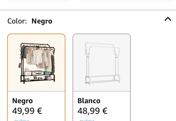Select the Blanco clothes rack image
This screenshot has width=176, height=121.
101,63
